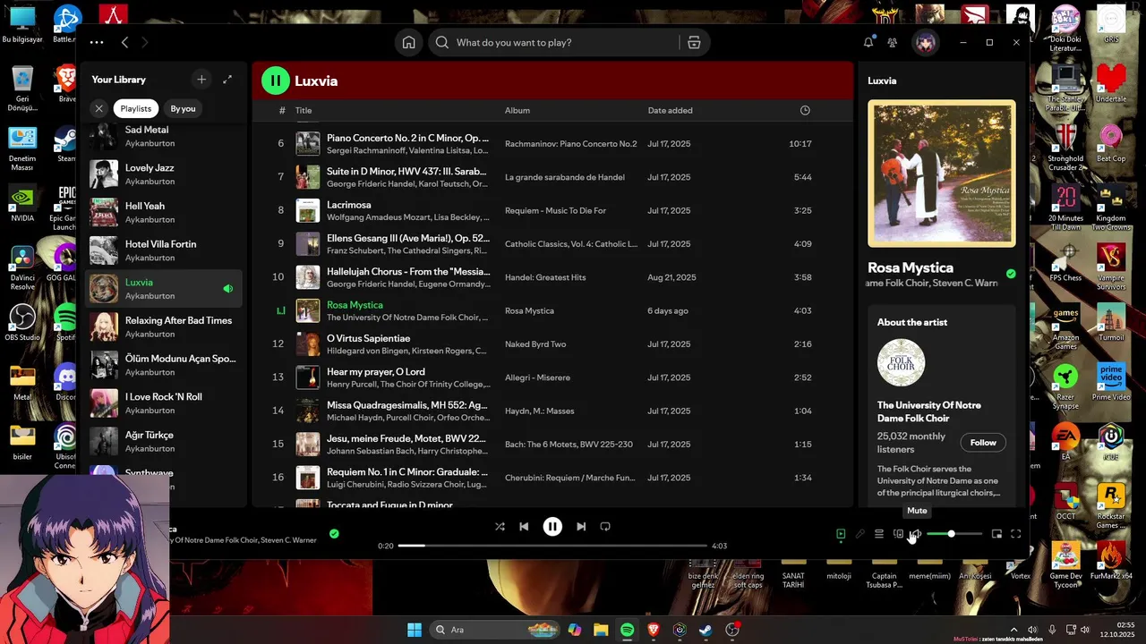
Task: Open Connect to a device
Action: point(898,534)
